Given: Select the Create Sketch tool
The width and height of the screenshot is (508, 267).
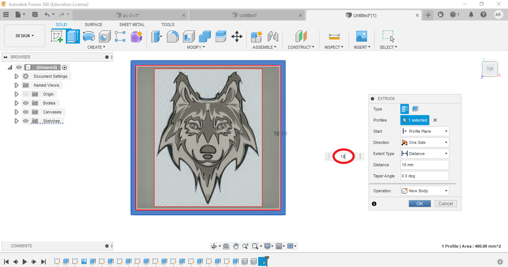Looking at the screenshot, I should 57,36.
